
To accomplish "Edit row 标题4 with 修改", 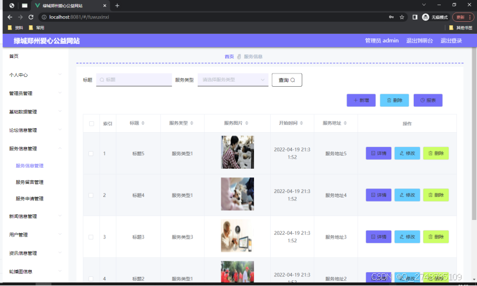I will click(407, 195).
